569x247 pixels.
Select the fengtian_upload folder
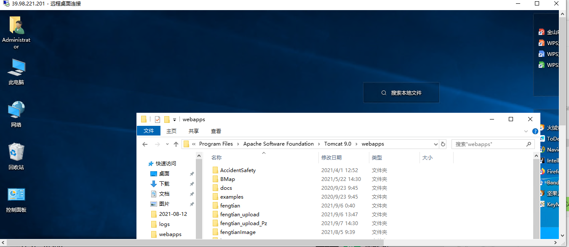click(240, 215)
